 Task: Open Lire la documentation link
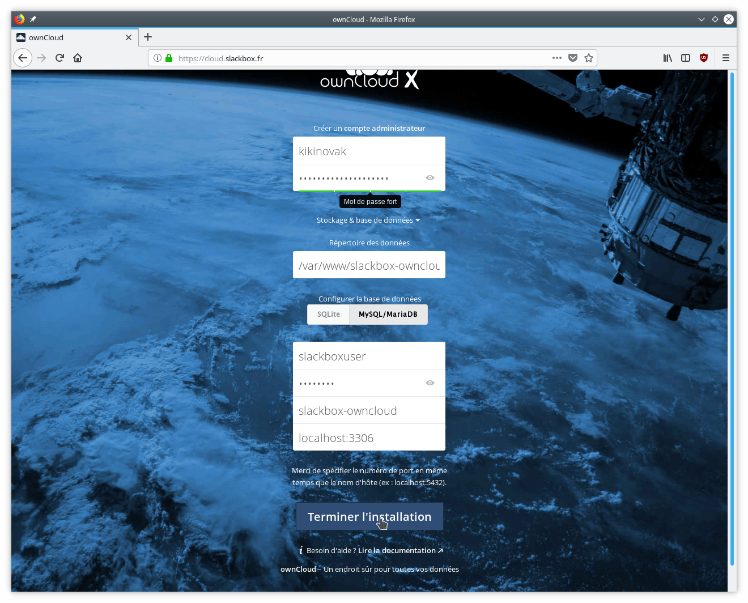tap(400, 550)
